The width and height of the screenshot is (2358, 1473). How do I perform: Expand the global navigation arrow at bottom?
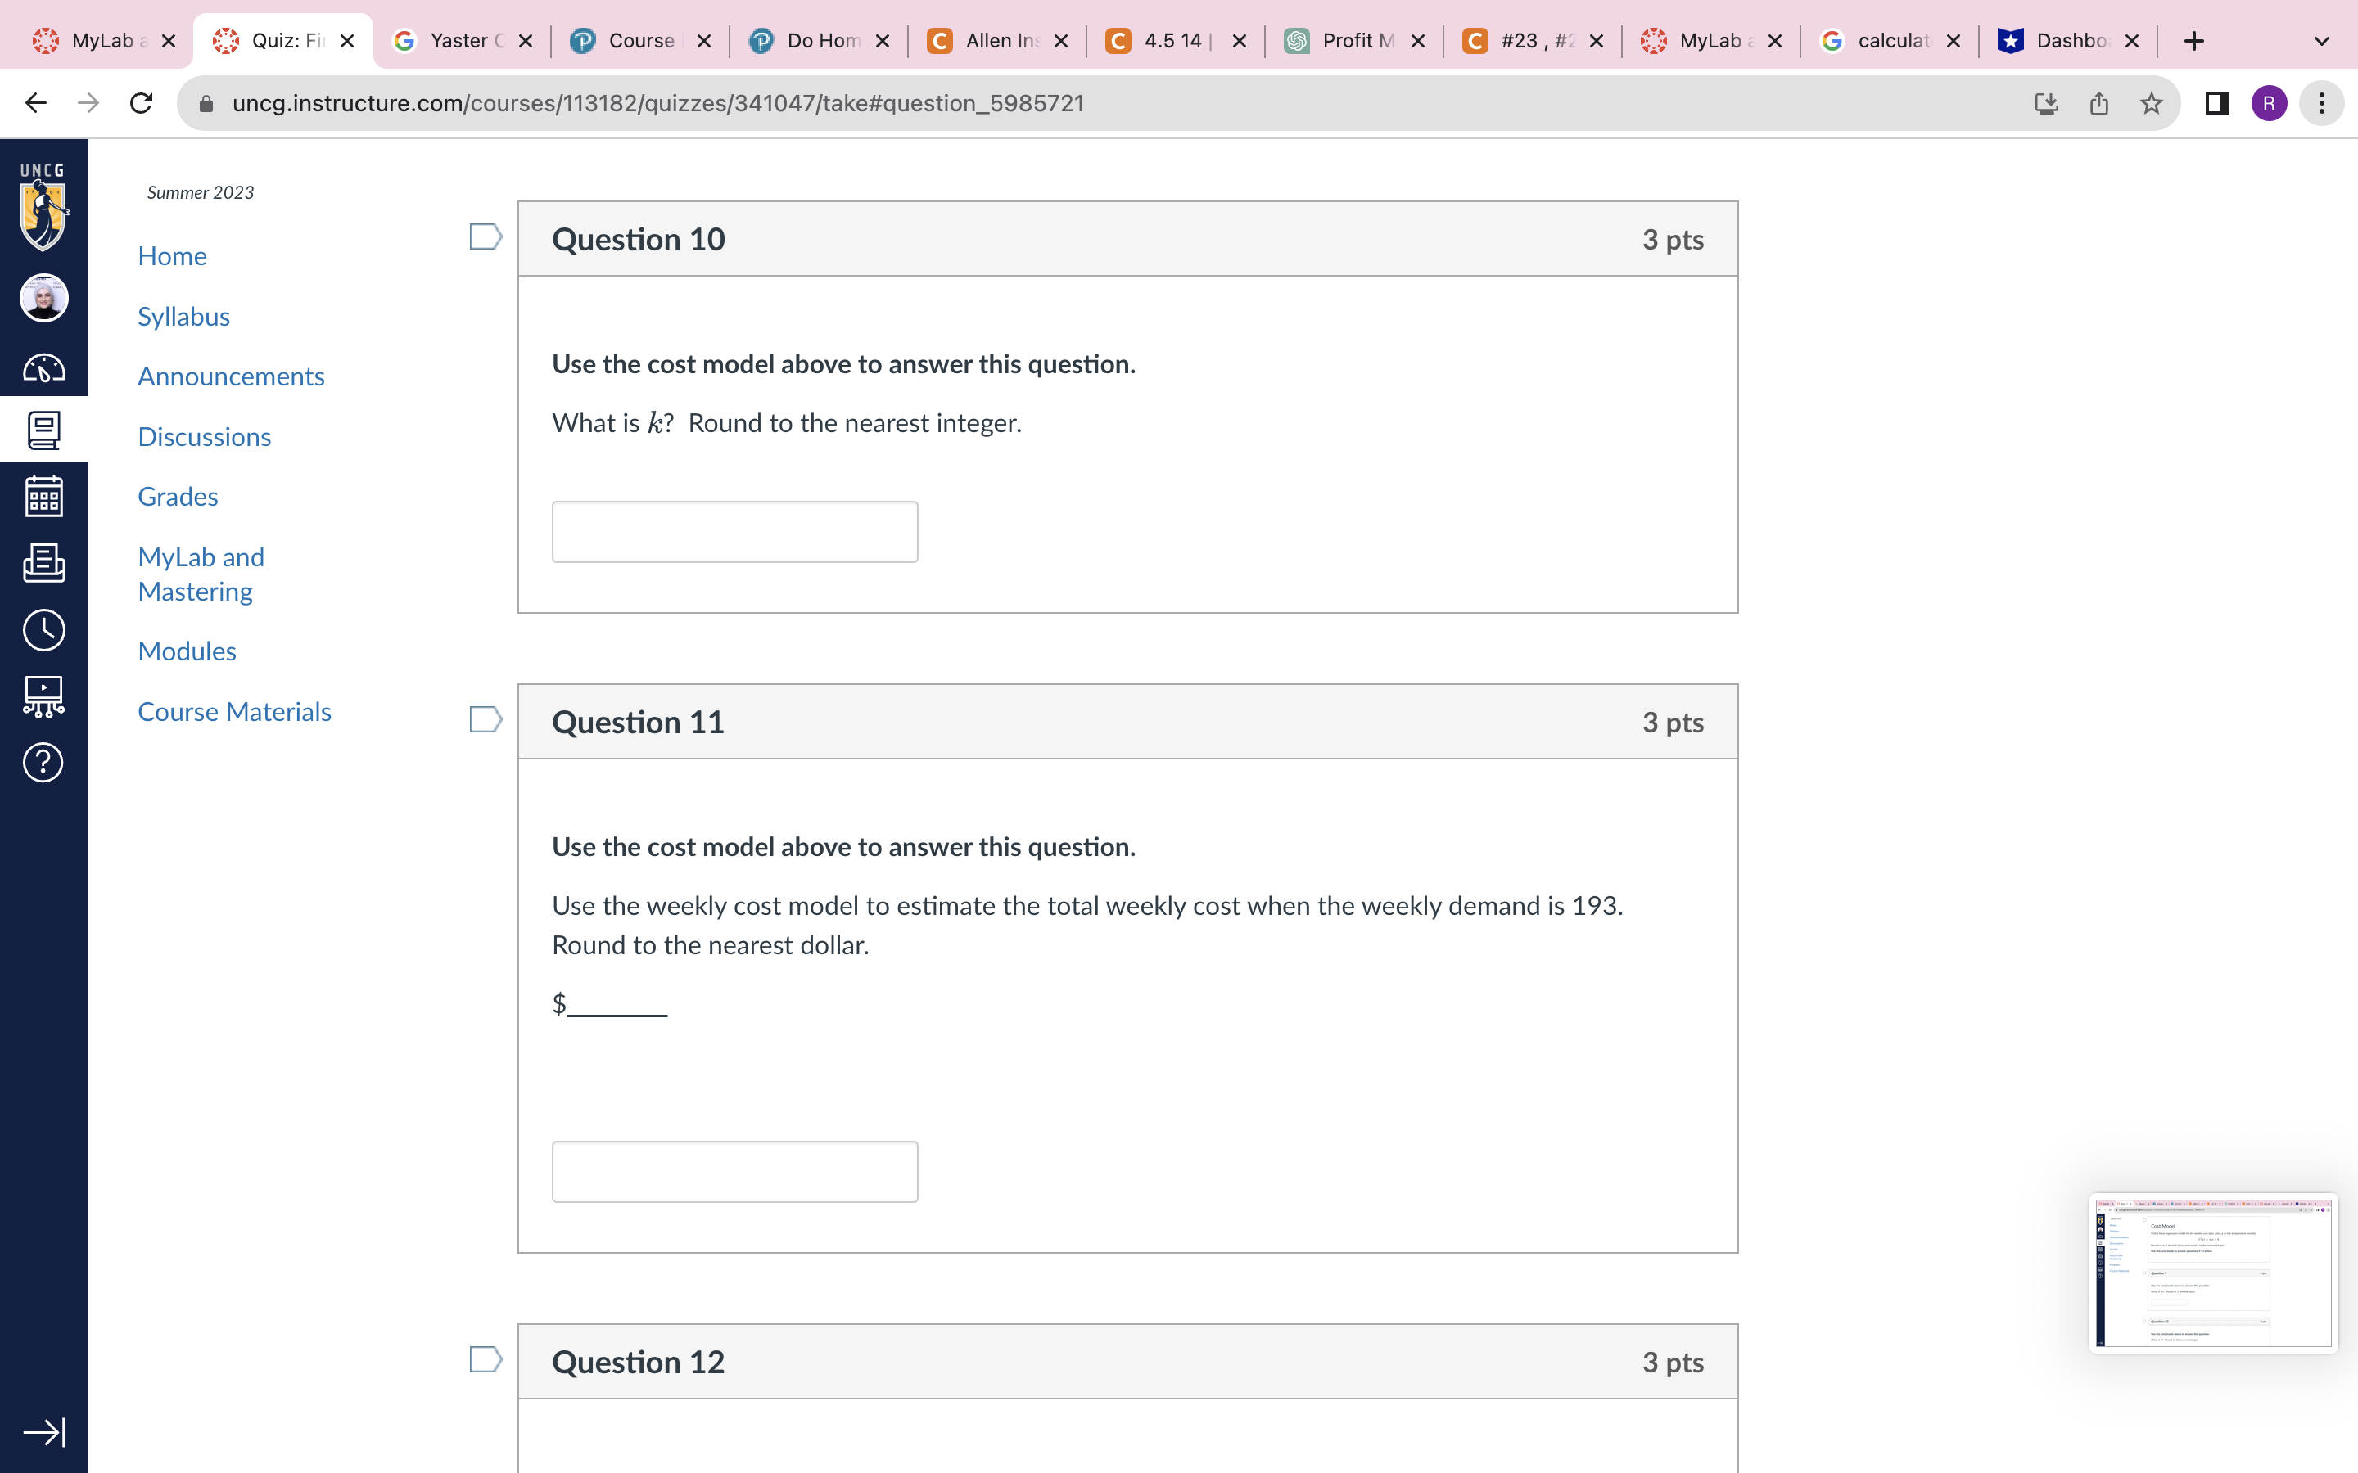(44, 1431)
